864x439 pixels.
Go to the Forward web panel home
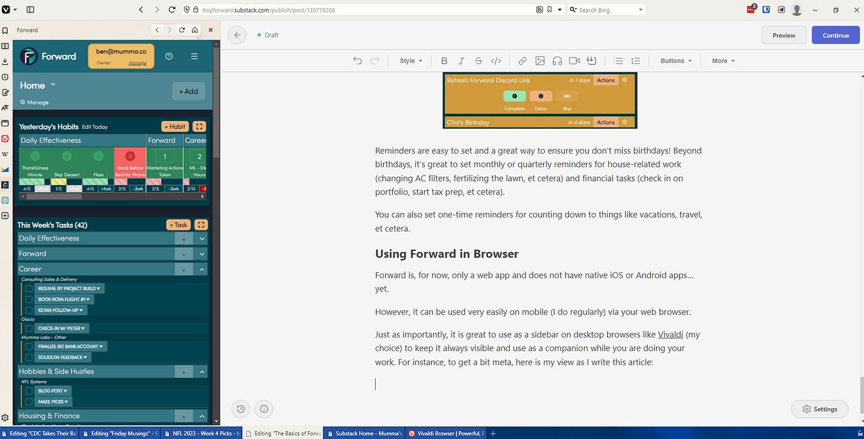point(195,30)
